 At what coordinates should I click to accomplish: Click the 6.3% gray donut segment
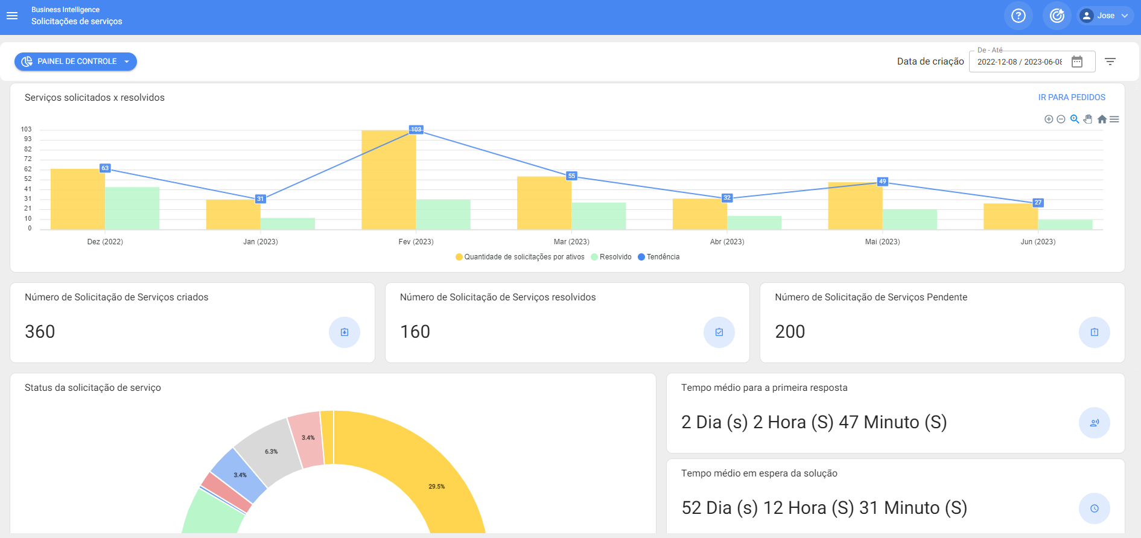coord(270,451)
